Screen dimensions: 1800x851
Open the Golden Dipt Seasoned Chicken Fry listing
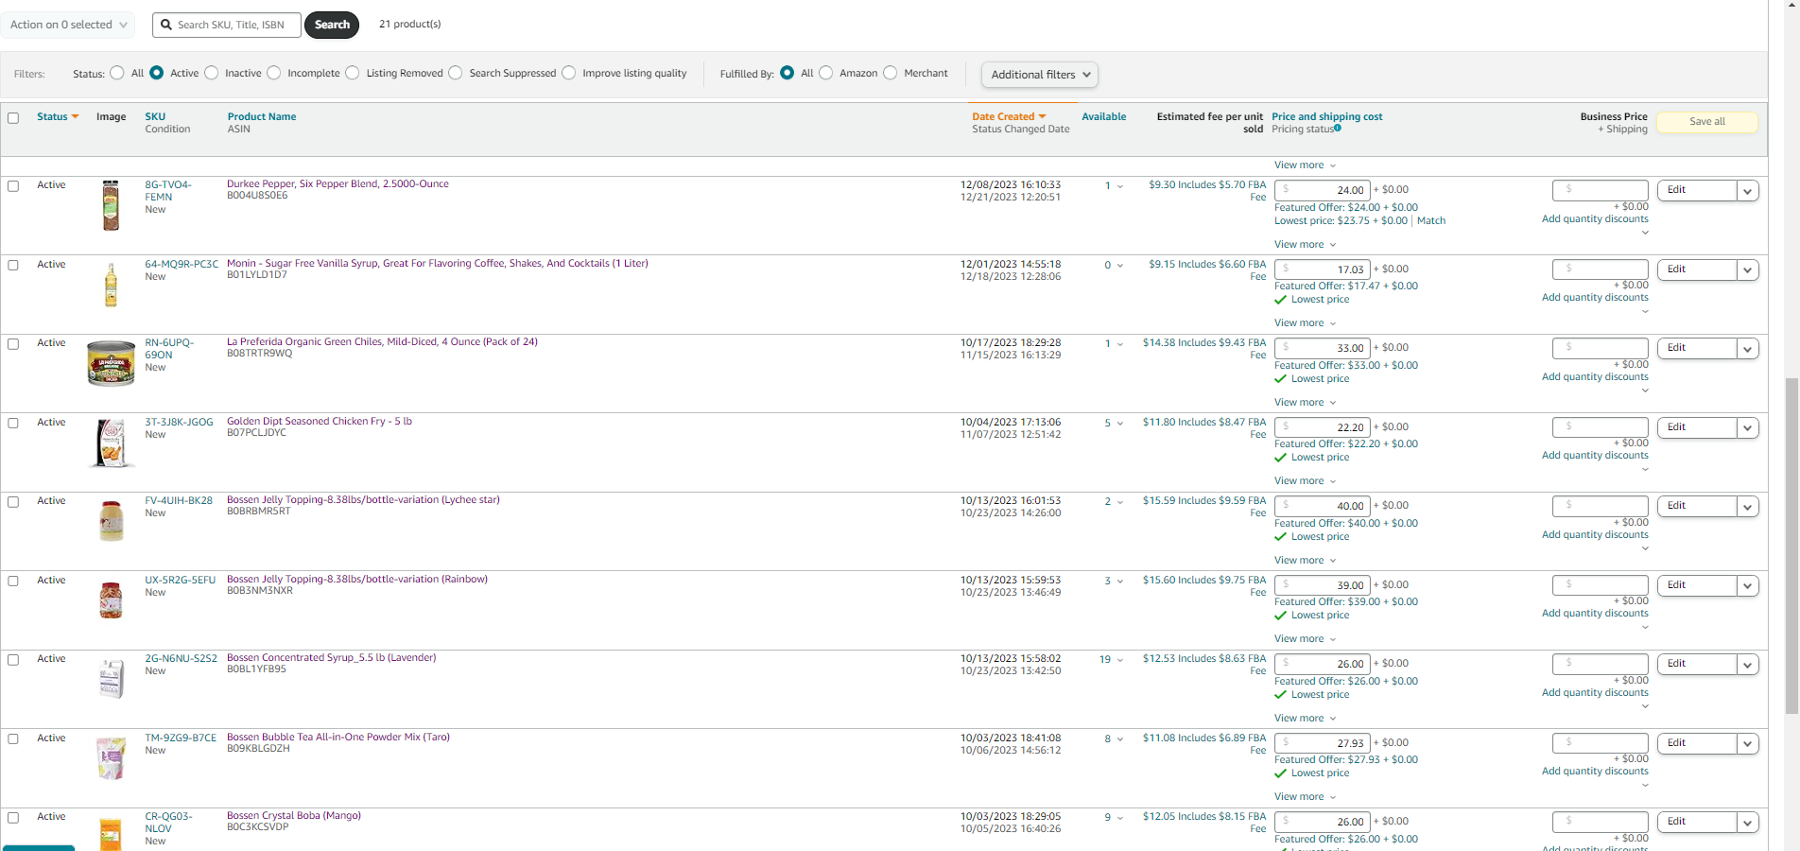[x=320, y=421]
